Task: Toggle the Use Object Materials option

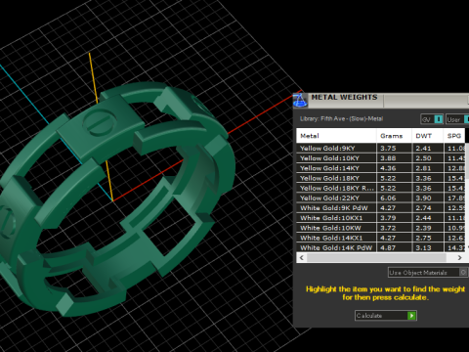Action: 428,273
